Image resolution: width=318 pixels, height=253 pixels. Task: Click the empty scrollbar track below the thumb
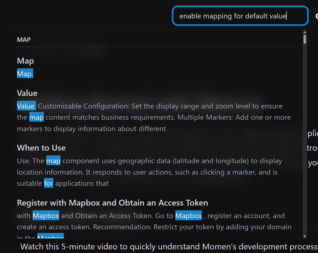(305, 139)
